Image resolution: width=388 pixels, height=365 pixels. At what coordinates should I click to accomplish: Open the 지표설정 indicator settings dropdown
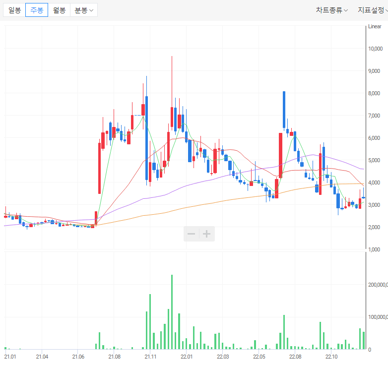coord(373,10)
